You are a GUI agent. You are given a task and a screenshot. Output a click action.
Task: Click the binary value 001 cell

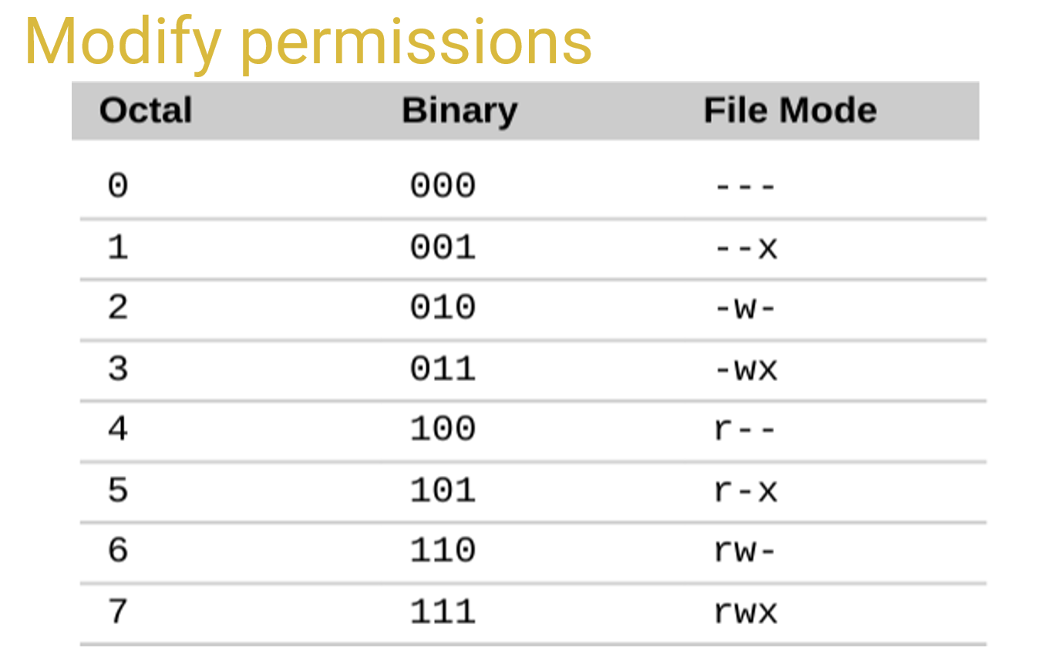[443, 248]
